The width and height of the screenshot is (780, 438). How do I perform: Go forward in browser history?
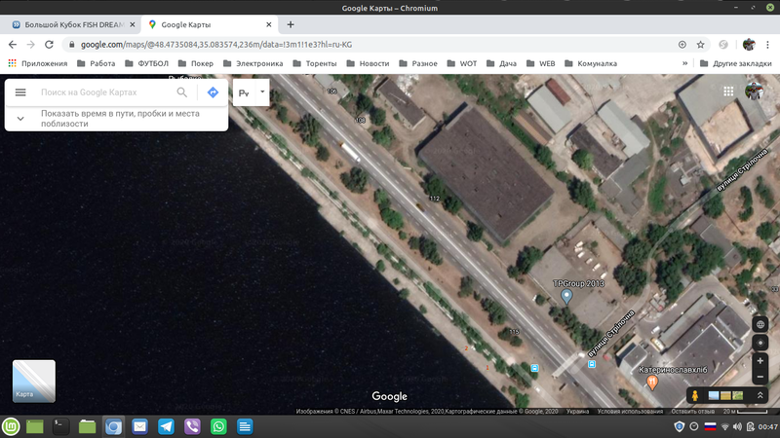pyautogui.click(x=31, y=45)
